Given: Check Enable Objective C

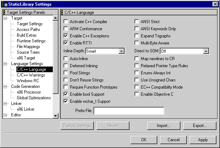Looking at the screenshot, I should (x=137, y=94).
